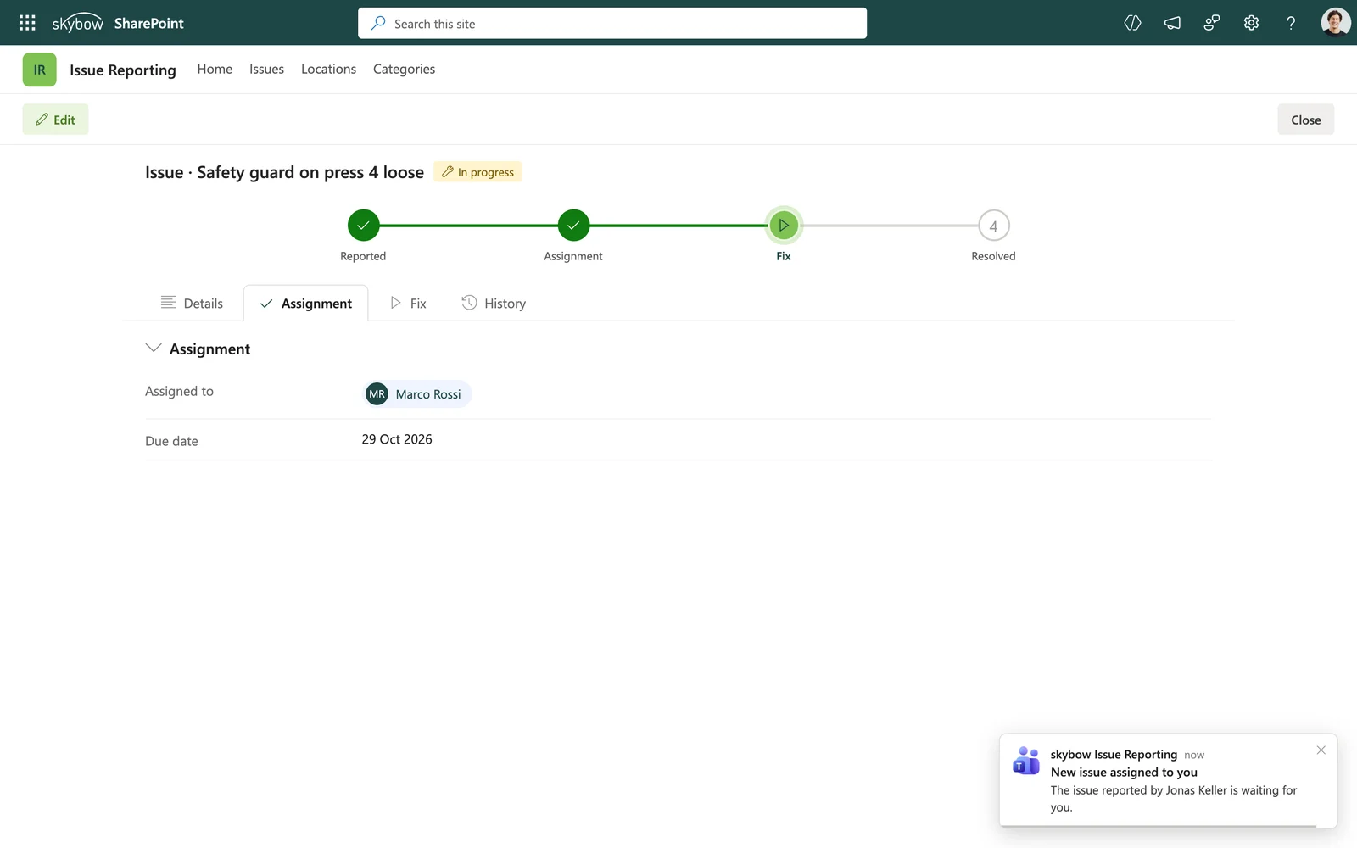The width and height of the screenshot is (1357, 848).
Task: Click the Assigned to field label
Action: point(179,391)
